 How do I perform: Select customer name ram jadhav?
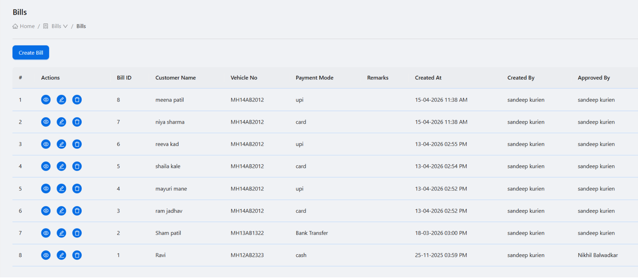[169, 211]
